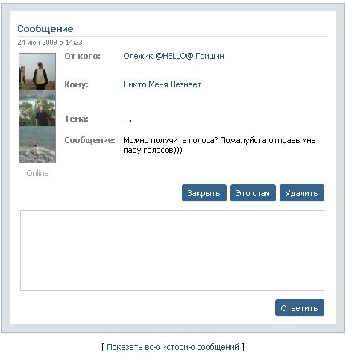The height and width of the screenshot is (358, 346).
Task: Click the message text about голоса
Action: pyautogui.click(x=219, y=145)
